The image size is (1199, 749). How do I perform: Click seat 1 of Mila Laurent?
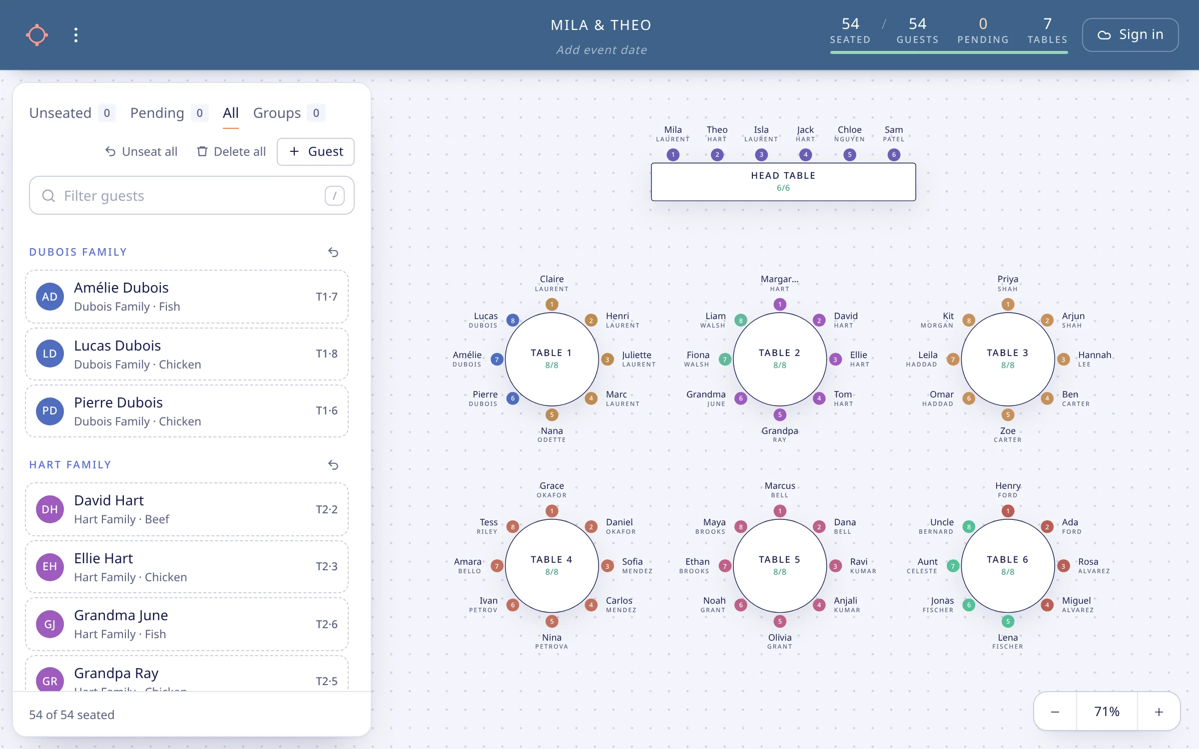point(673,155)
